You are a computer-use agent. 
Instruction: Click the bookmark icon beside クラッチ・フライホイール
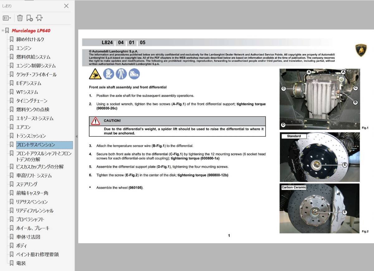click(12, 74)
